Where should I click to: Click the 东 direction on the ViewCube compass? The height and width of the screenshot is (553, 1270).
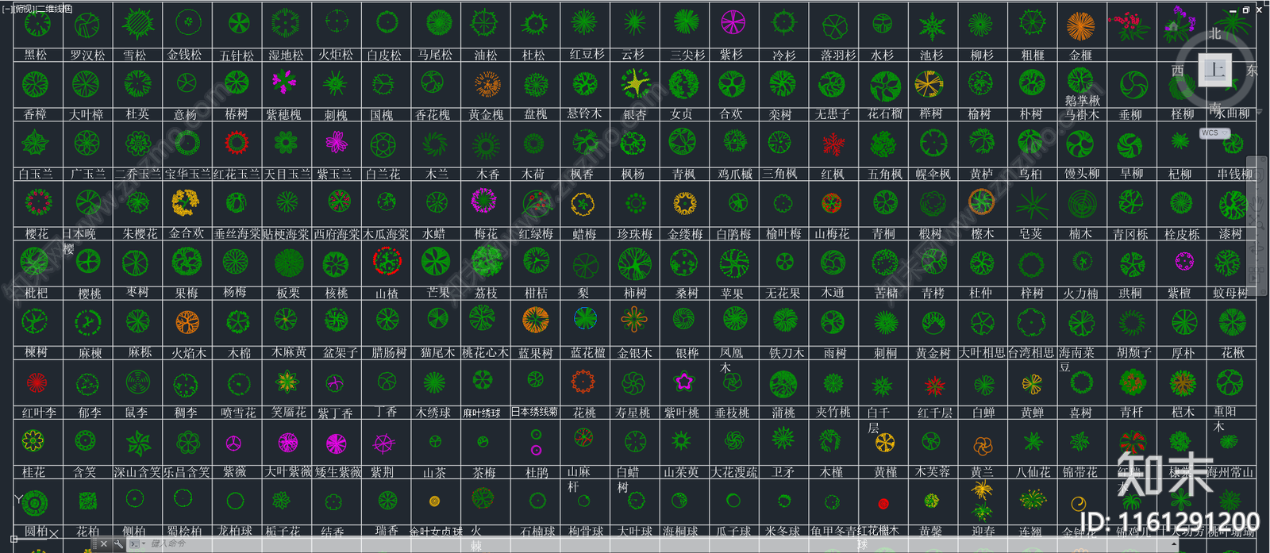pyautogui.click(x=1252, y=71)
